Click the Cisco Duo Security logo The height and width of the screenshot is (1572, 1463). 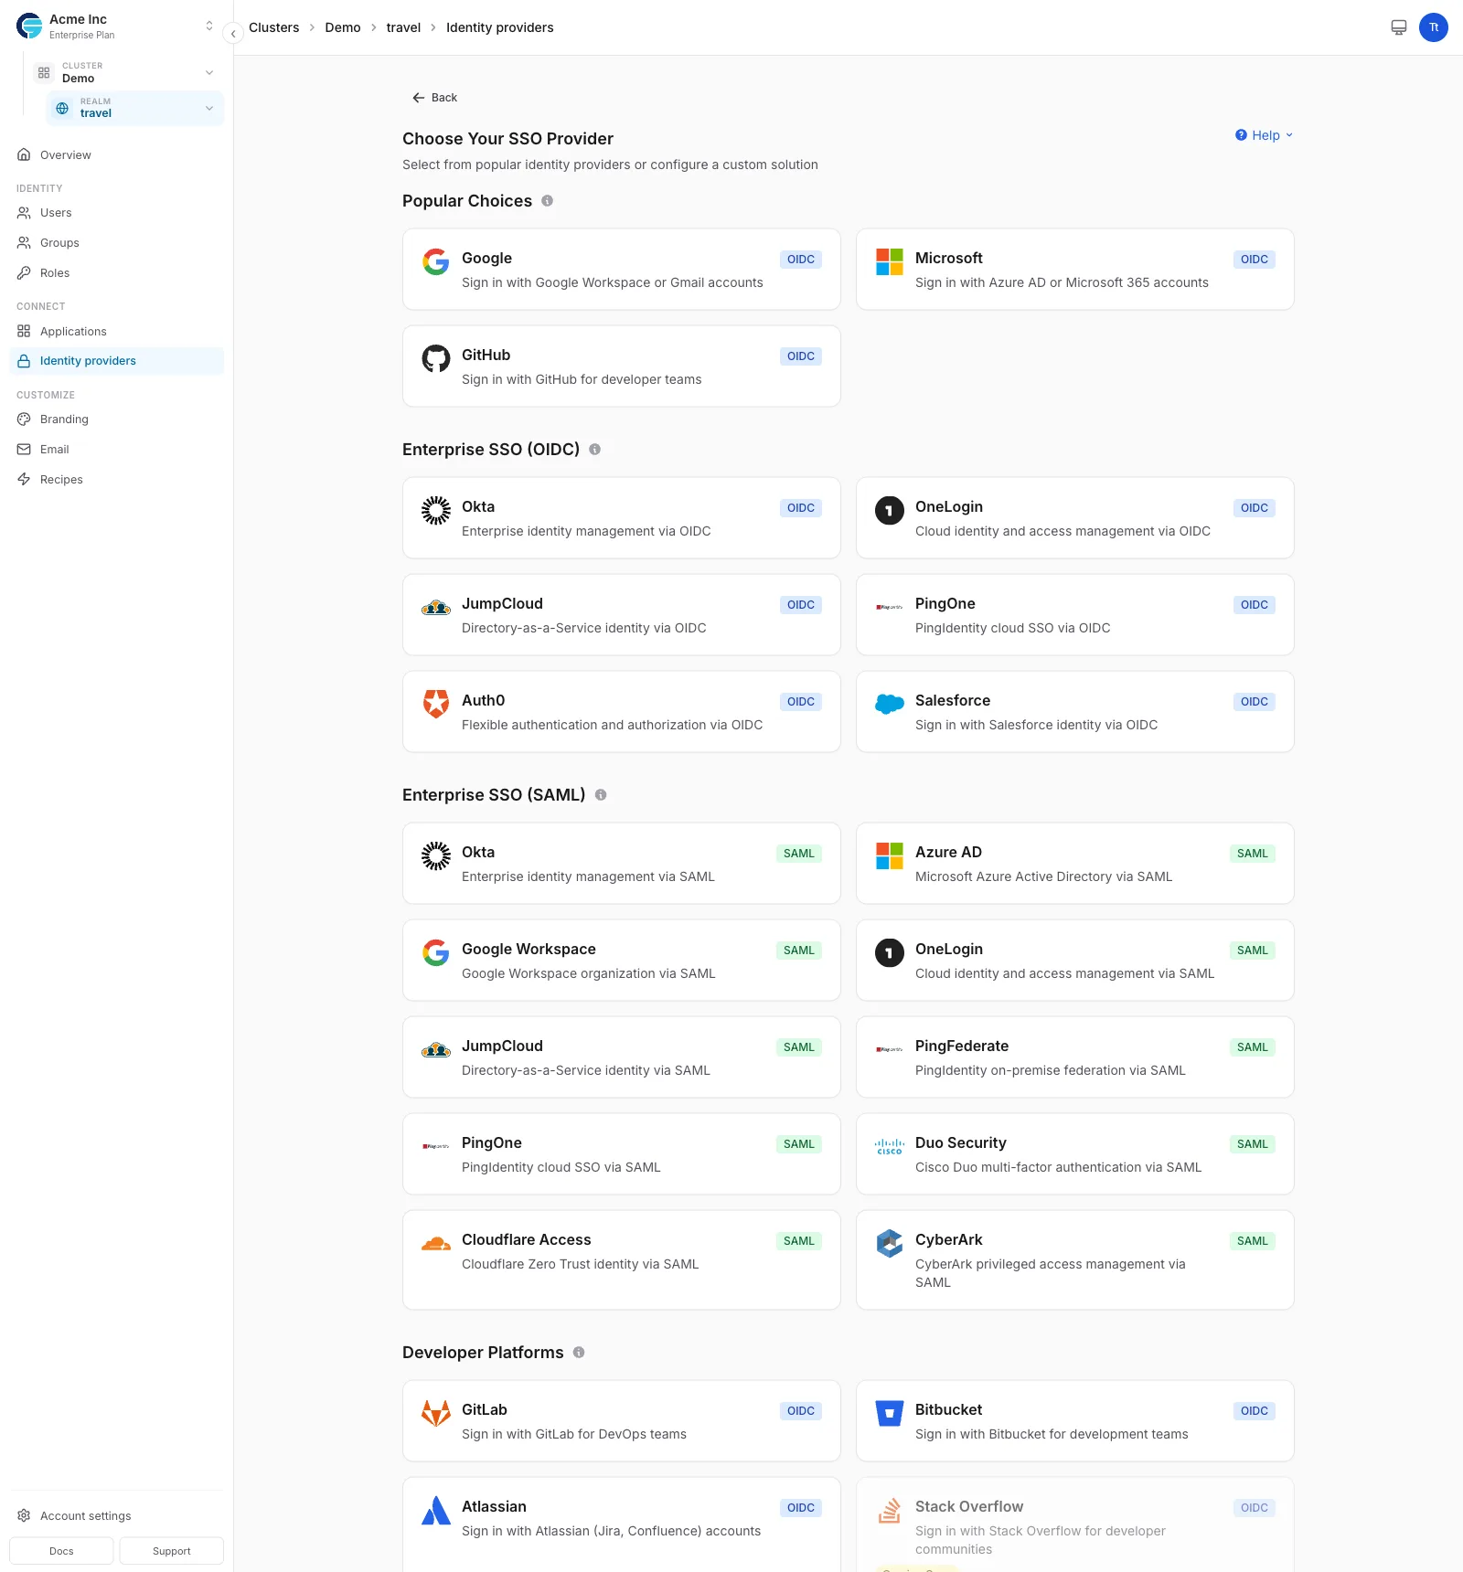coord(890,1147)
